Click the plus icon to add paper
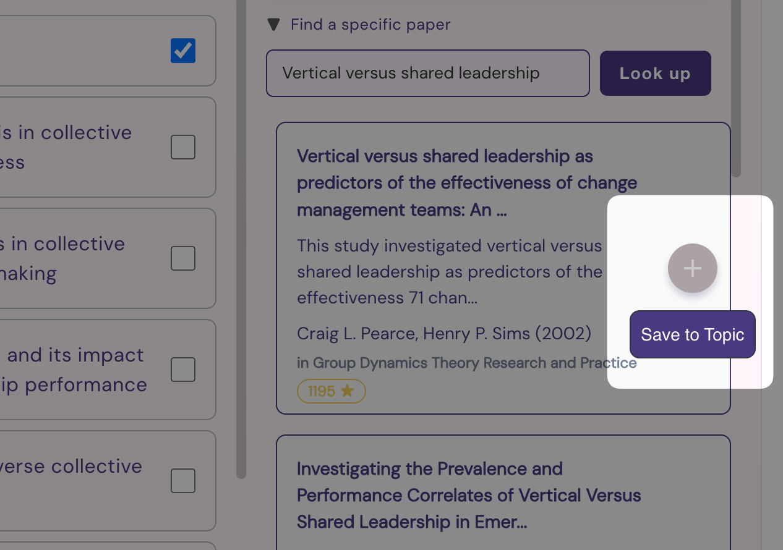This screenshot has height=550, width=783. [692, 268]
